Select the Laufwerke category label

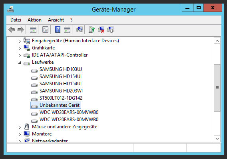tap(43, 62)
